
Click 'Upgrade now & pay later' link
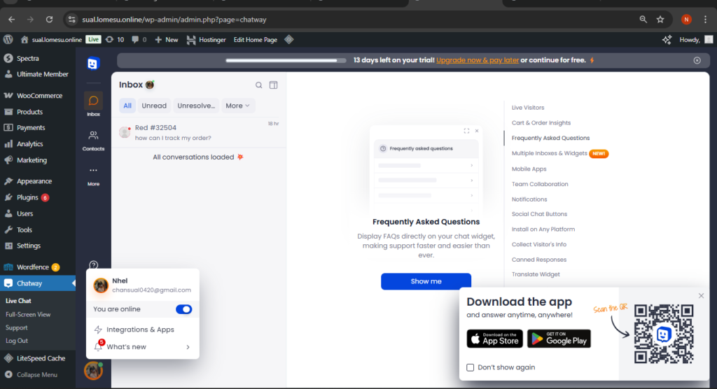click(x=478, y=60)
